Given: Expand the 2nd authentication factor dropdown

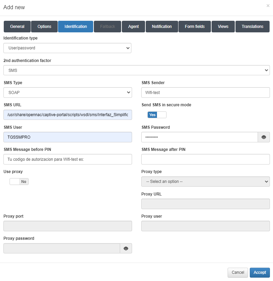Looking at the screenshot, I should (136, 70).
